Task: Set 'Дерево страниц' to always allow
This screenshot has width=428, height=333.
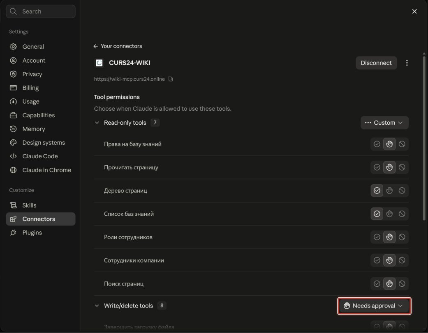Action: [x=377, y=191]
